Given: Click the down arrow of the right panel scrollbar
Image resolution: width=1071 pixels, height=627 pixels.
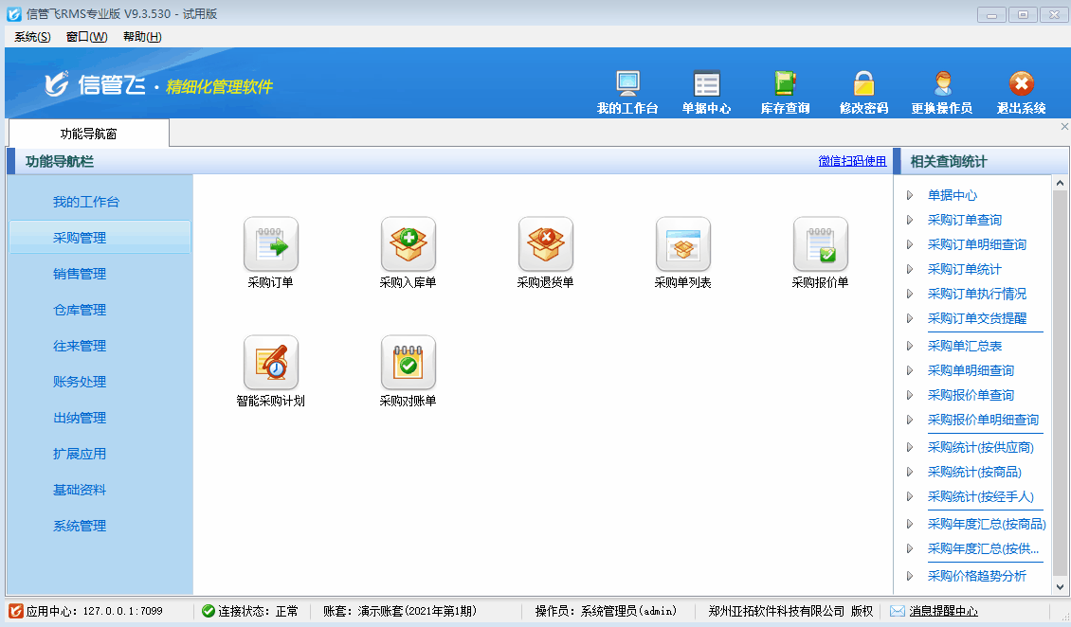Looking at the screenshot, I should coord(1060,587).
